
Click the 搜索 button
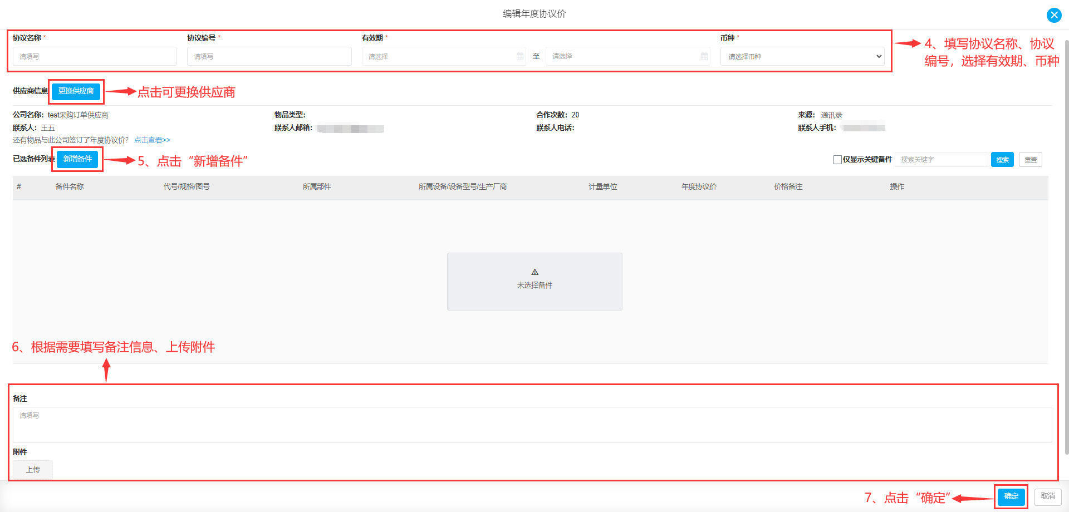click(x=1002, y=160)
